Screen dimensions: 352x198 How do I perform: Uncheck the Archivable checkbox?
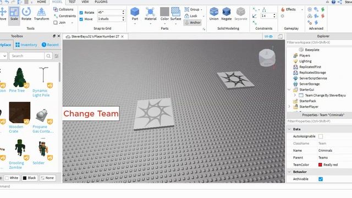tap(321, 179)
